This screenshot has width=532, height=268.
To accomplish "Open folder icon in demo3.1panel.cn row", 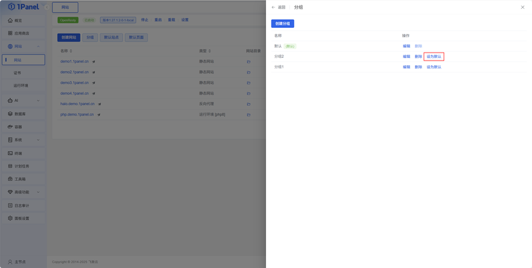I will [x=249, y=82].
